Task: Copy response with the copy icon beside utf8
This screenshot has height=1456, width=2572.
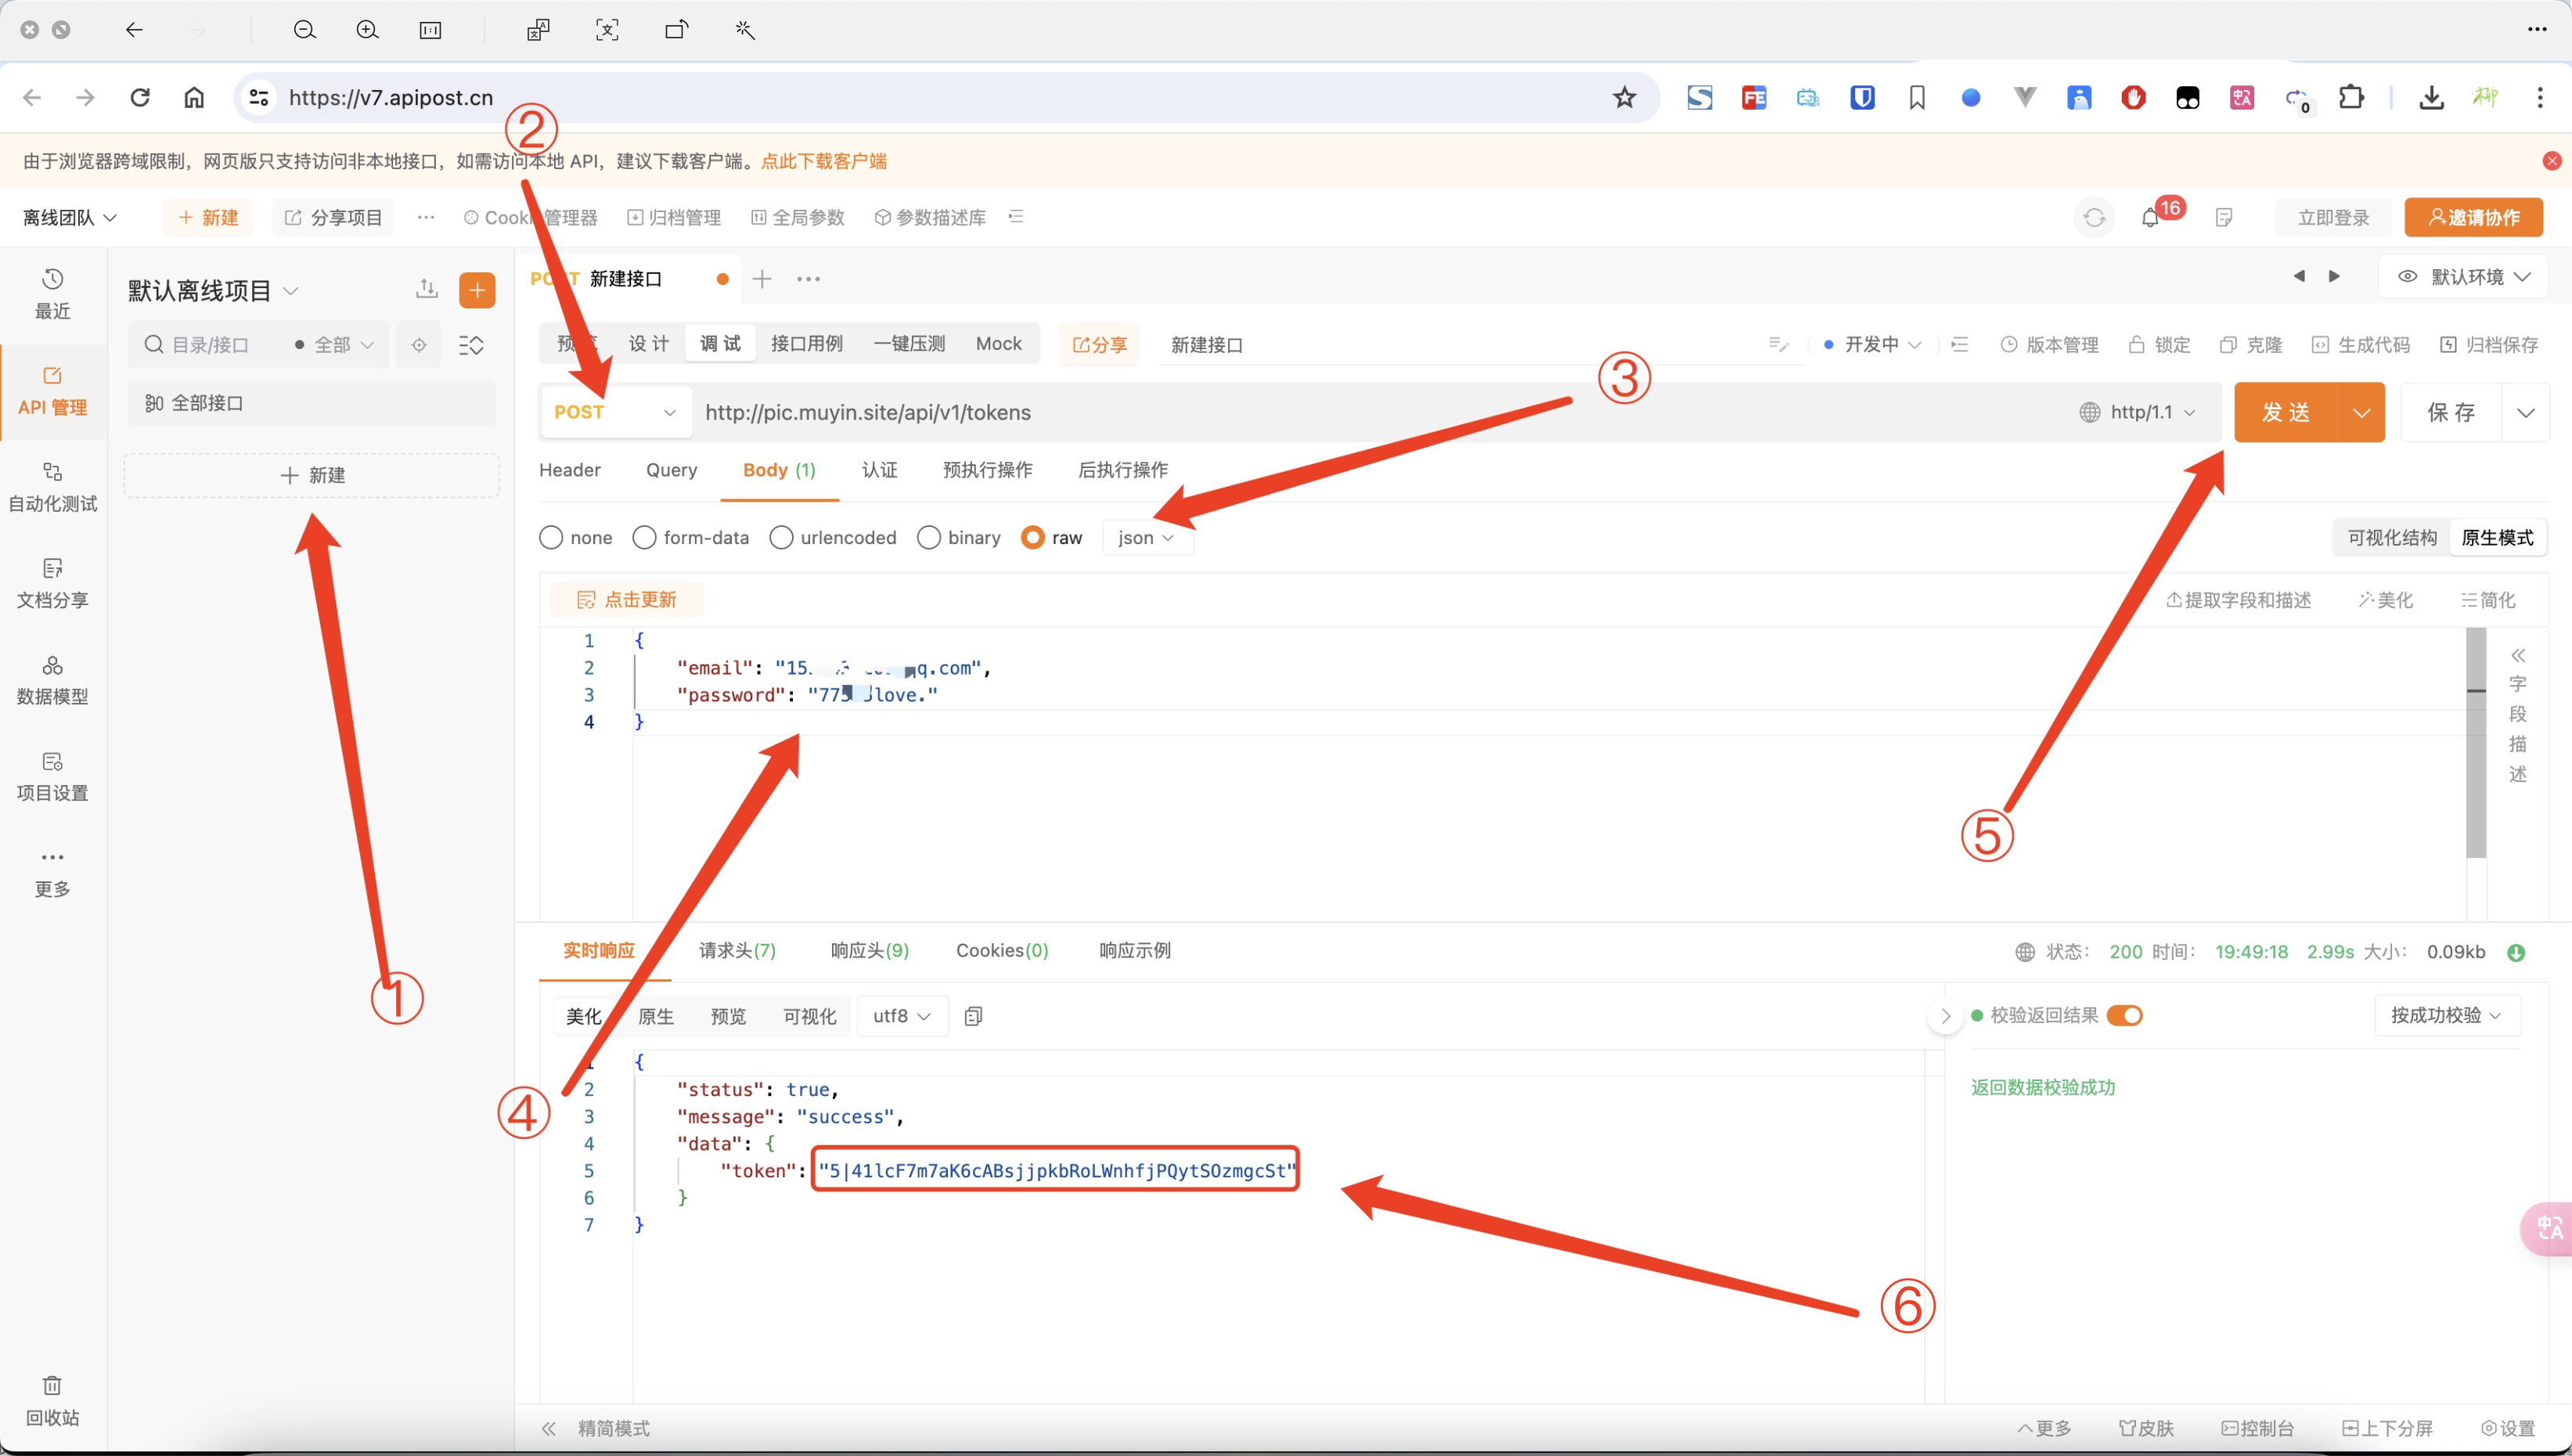Action: pyautogui.click(x=973, y=1016)
